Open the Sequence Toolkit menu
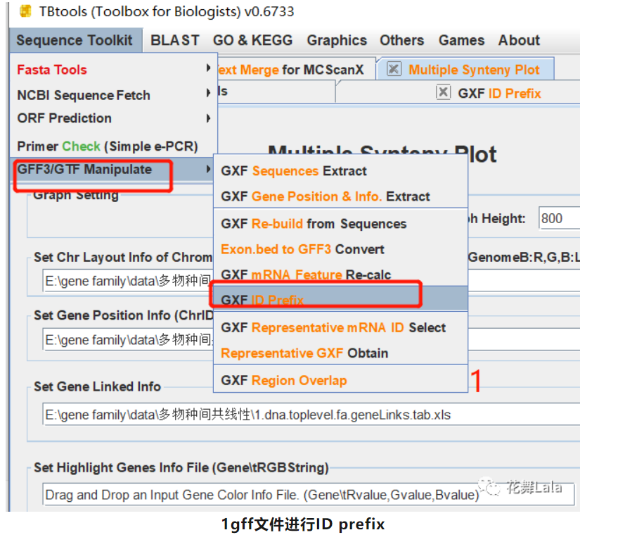The image size is (625, 542). pos(75,40)
